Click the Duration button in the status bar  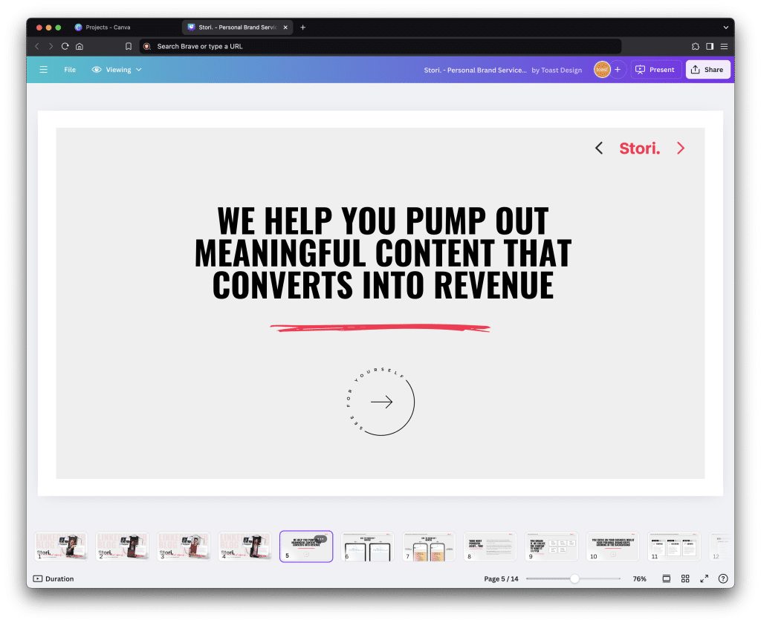pyautogui.click(x=52, y=578)
